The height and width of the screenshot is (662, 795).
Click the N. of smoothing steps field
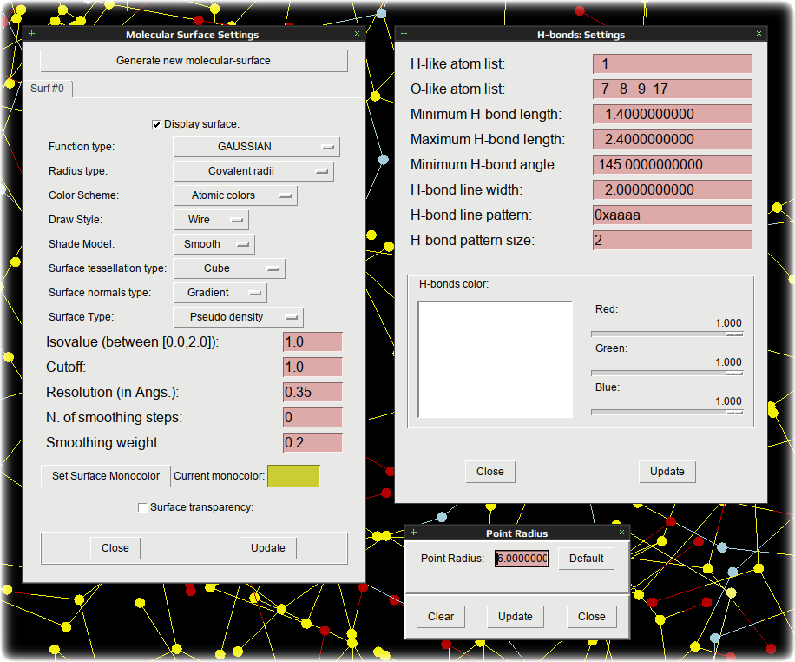tap(312, 418)
